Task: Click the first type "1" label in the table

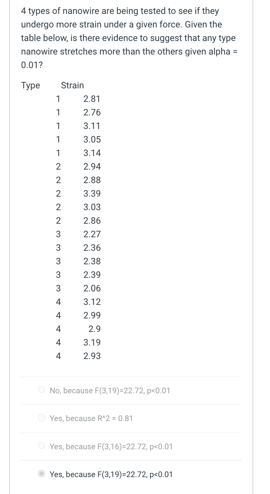Action: [58, 99]
